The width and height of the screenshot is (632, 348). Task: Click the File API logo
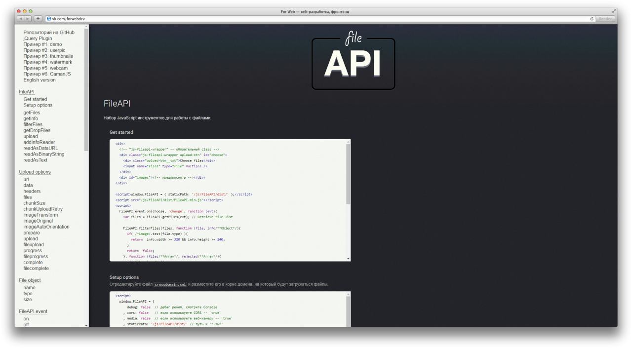(354, 60)
